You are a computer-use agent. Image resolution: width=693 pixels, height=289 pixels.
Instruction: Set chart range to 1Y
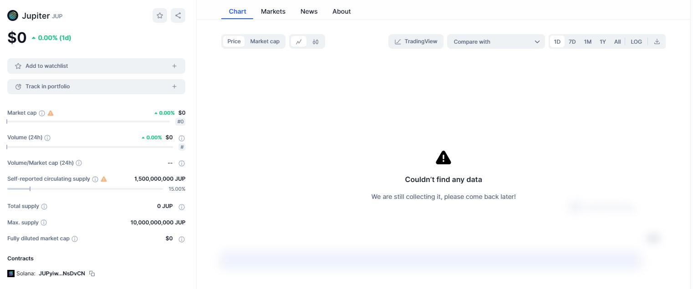[603, 41]
